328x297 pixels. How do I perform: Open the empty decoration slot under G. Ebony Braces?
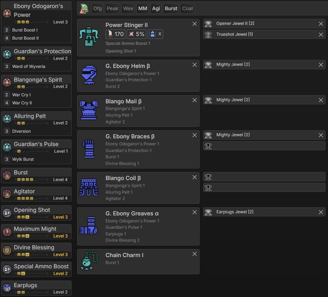point(264,146)
